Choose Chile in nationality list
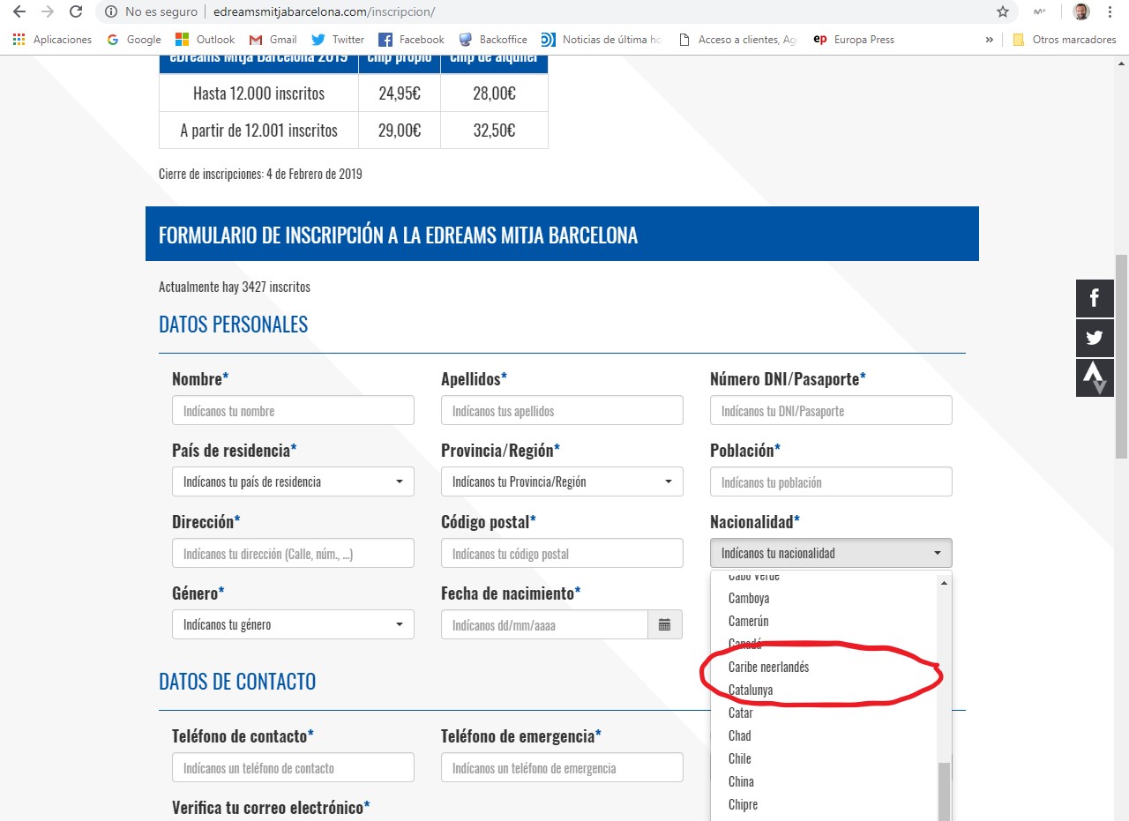Viewport: 1129px width, 821px height. coord(740,759)
